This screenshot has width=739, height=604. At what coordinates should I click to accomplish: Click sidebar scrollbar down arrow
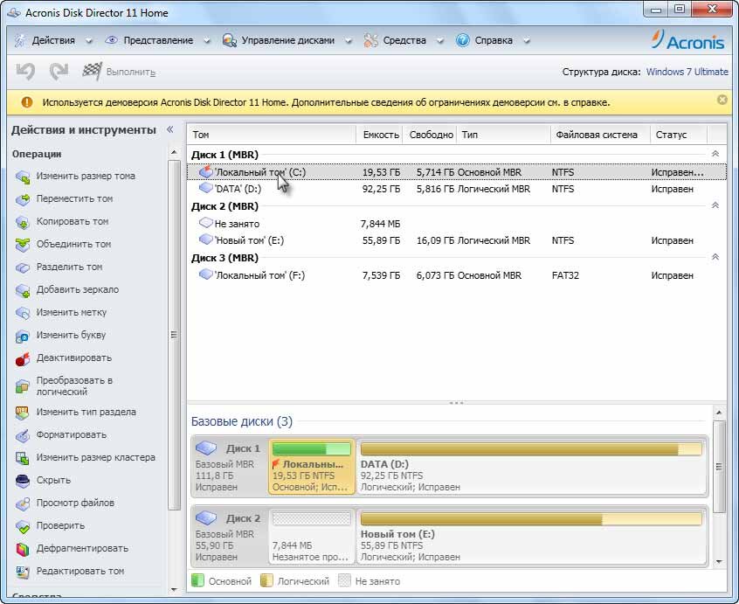click(174, 589)
